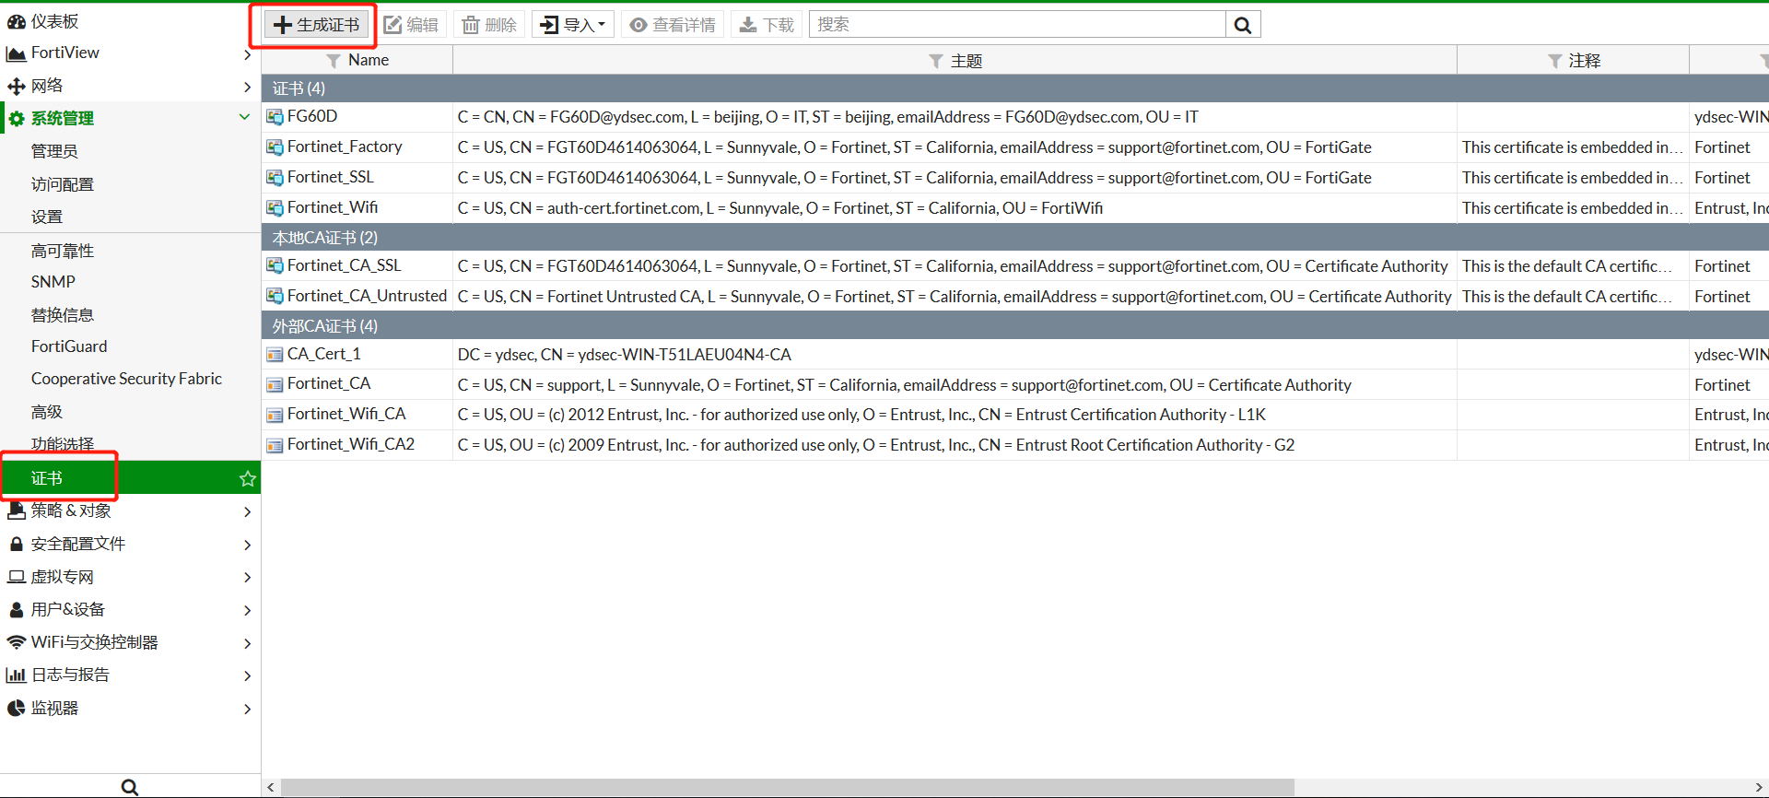This screenshot has height=798, width=1769.
Task: Click the magnifier search button
Action: click(x=1243, y=25)
